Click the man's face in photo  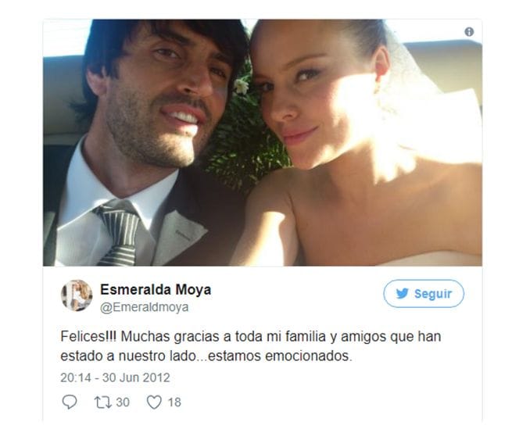click(163, 95)
